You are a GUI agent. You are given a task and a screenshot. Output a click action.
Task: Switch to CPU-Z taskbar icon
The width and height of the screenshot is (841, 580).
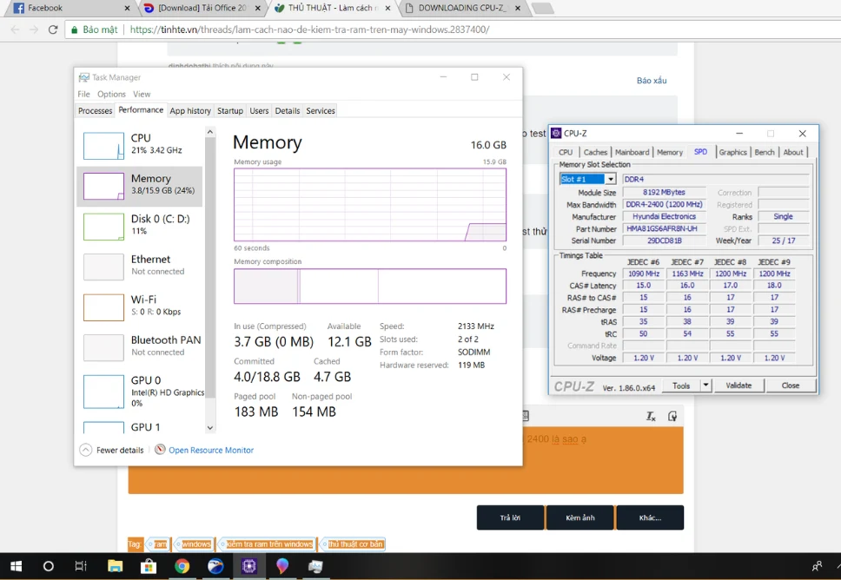click(248, 566)
